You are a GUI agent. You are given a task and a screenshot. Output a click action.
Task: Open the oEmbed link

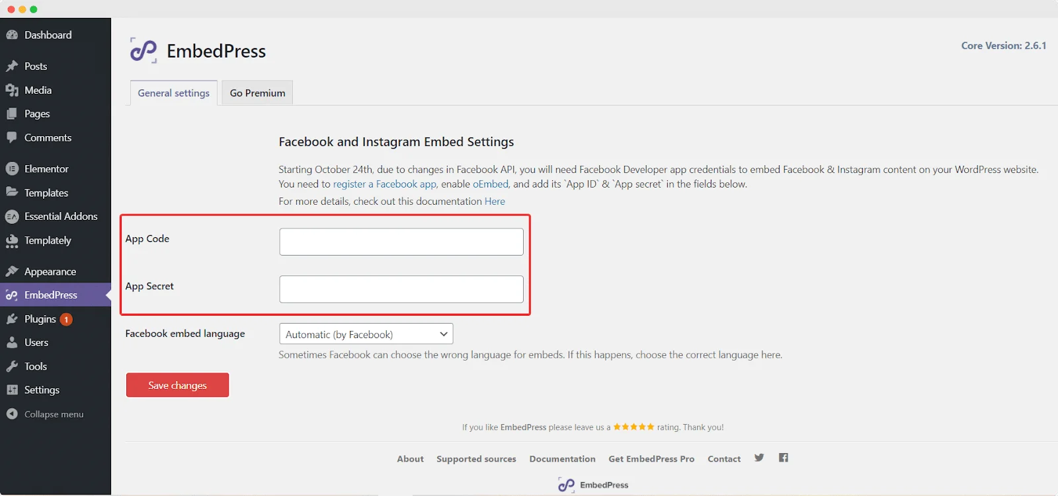[491, 184]
